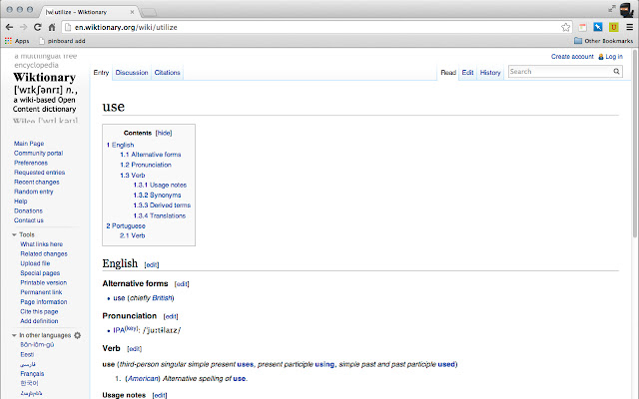Click Cite this page
Screen dimensions: 639x399
pyautogui.click(x=39, y=311)
